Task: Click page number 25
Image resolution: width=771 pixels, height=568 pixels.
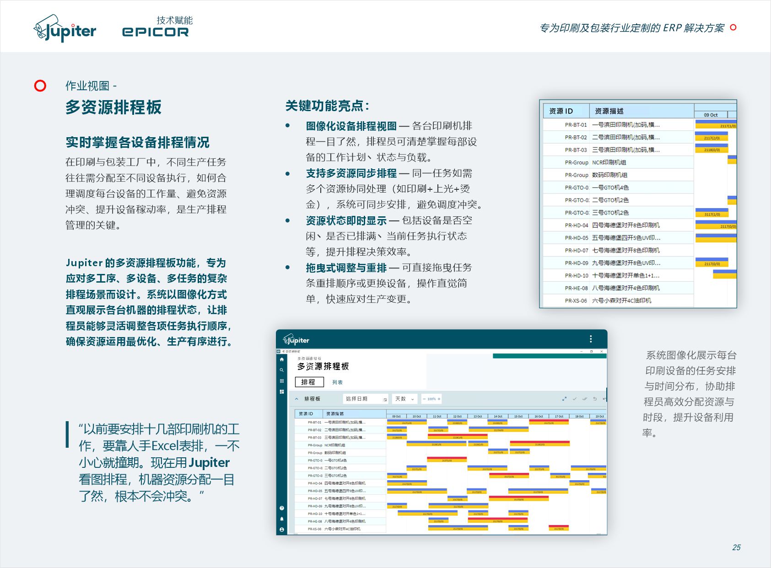Action: [x=736, y=547]
